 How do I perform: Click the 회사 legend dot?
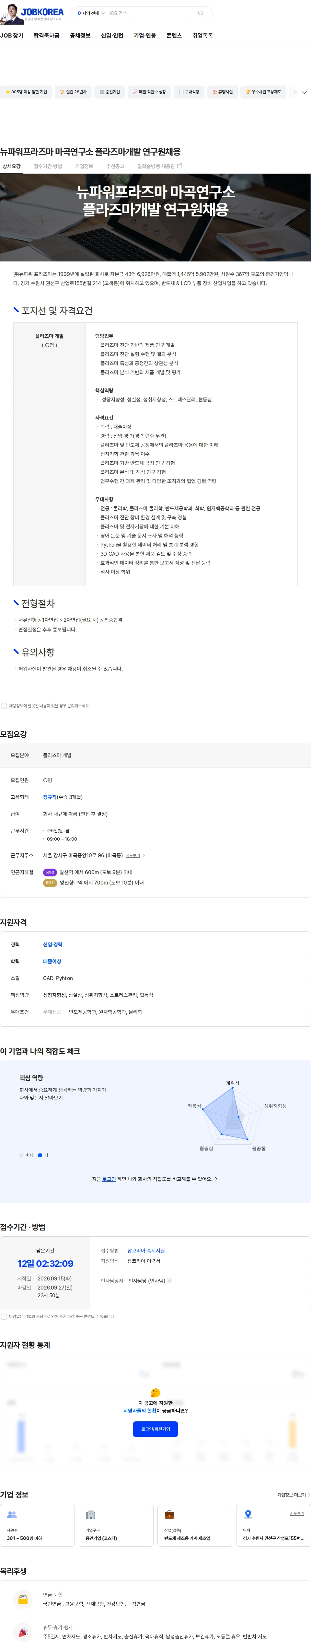pos(21,1155)
